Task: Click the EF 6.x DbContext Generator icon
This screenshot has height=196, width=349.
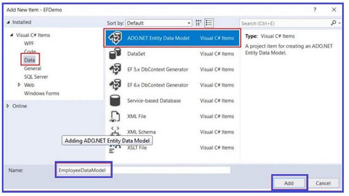Action: click(115, 85)
